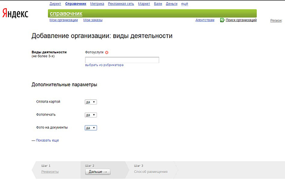Open Поиск организаций link
The height and width of the screenshot is (186, 285).
(x=241, y=20)
